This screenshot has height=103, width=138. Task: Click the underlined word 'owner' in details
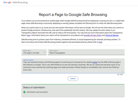[95, 62]
